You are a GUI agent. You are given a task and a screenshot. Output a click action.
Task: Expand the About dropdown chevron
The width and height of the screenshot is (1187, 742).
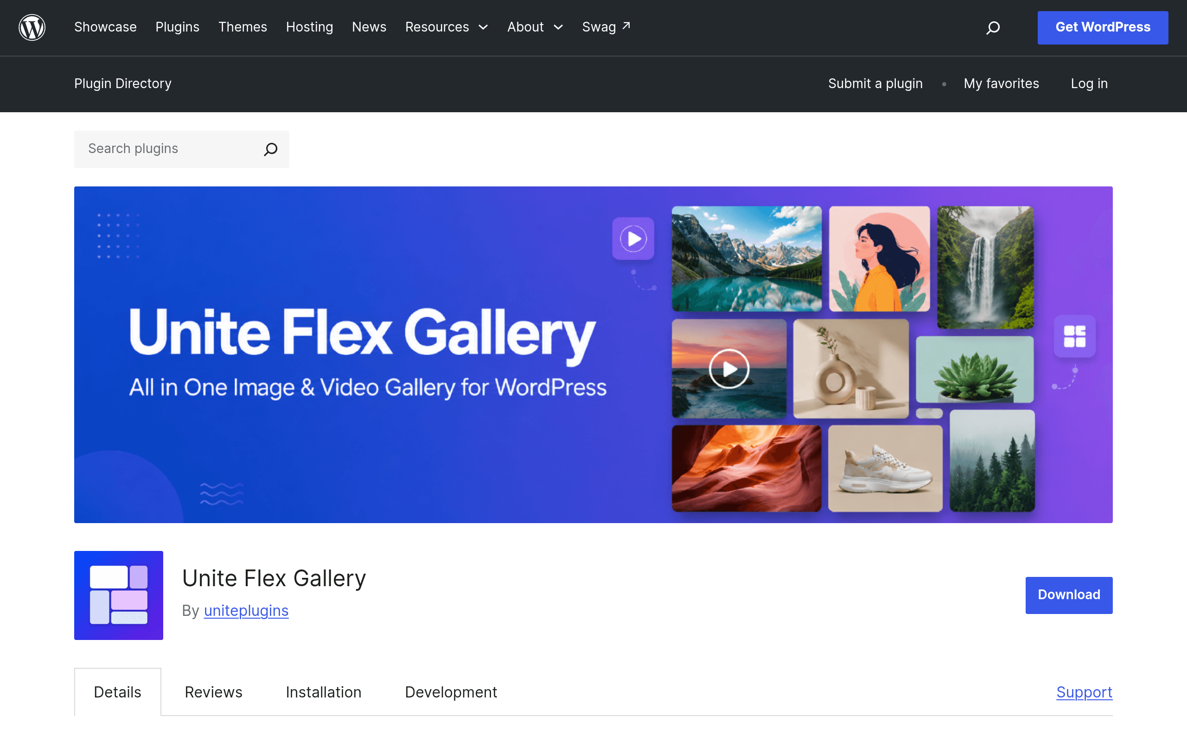point(558,27)
